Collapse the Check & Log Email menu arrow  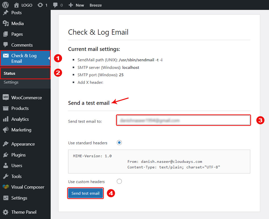click(x=48, y=58)
